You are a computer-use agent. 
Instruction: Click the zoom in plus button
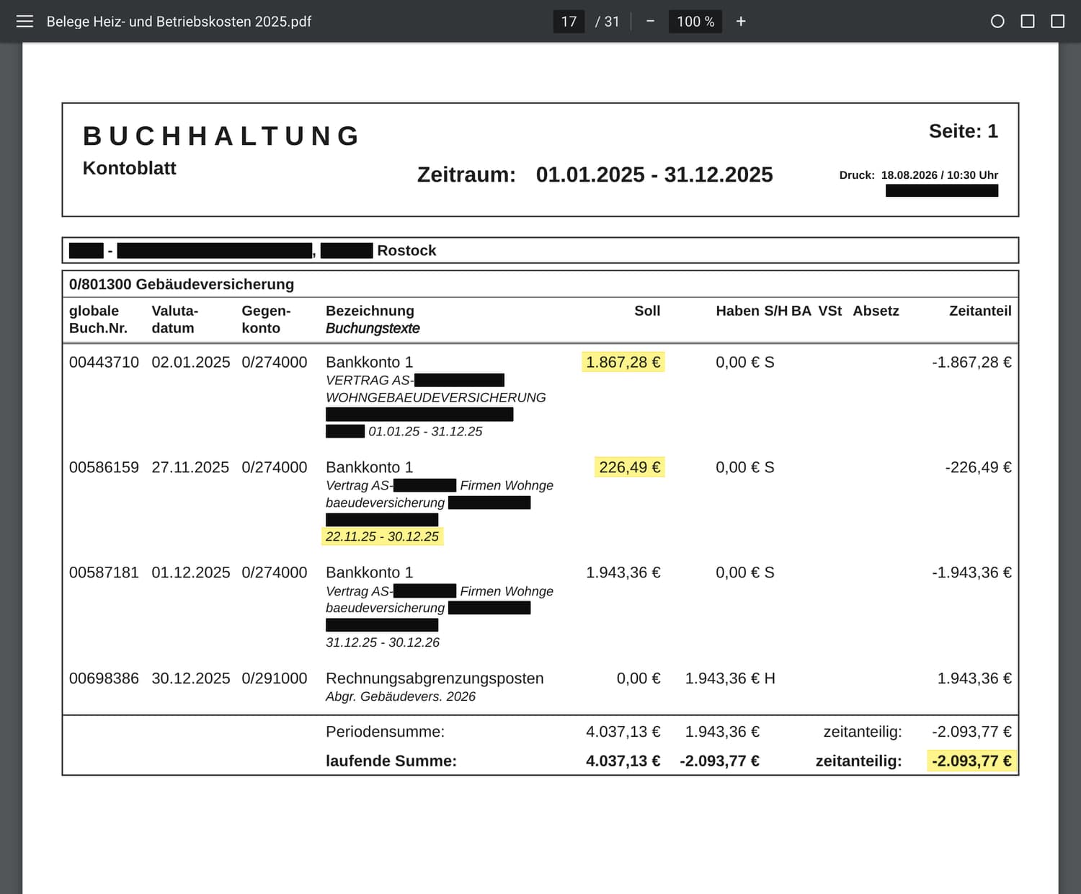tap(741, 22)
